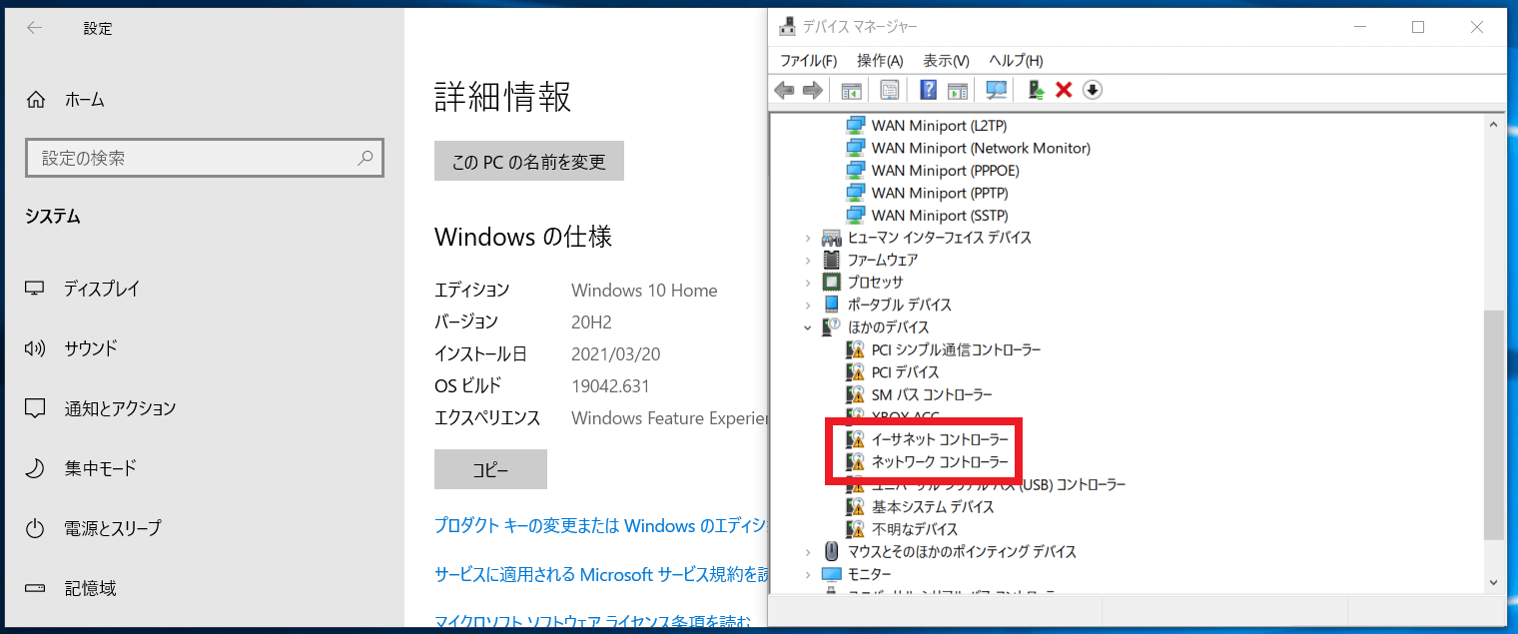The width and height of the screenshot is (1518, 634).
Task: Select the ファームウェア category label
Action: click(883, 260)
